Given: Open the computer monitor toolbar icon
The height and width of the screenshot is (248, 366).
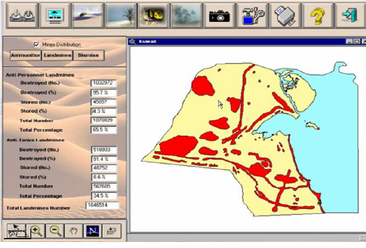Looking at the screenshot, I should [55, 15].
